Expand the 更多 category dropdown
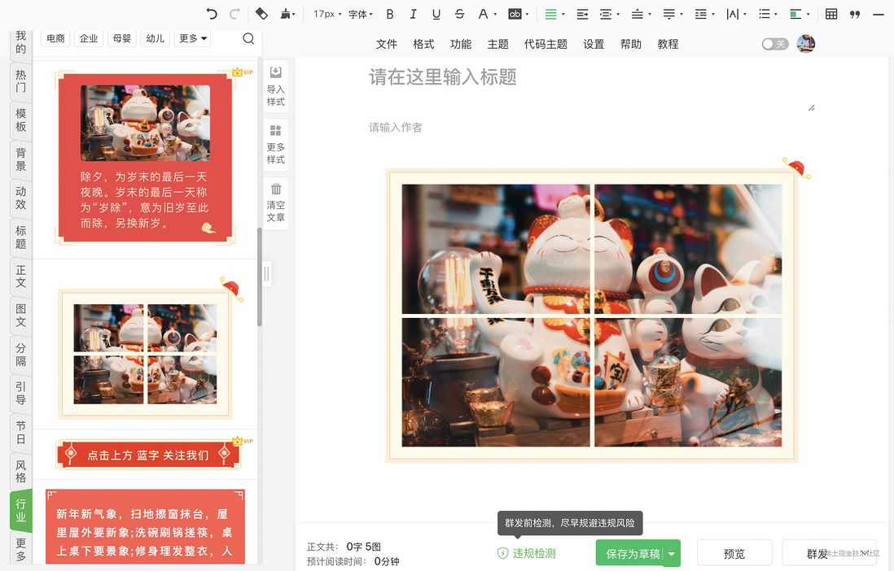This screenshot has width=894, height=571. click(x=193, y=38)
